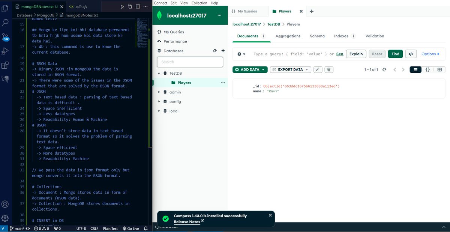Open VS Code notifications bell
Screen dimensions: 450x232
(x=146, y=228)
